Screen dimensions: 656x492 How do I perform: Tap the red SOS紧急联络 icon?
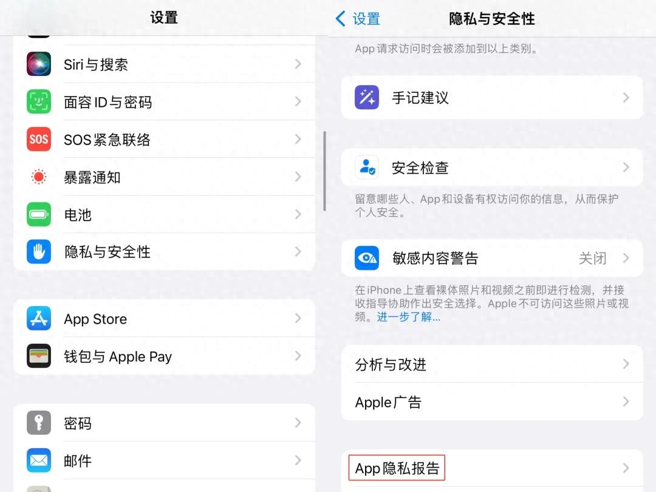tap(39, 139)
